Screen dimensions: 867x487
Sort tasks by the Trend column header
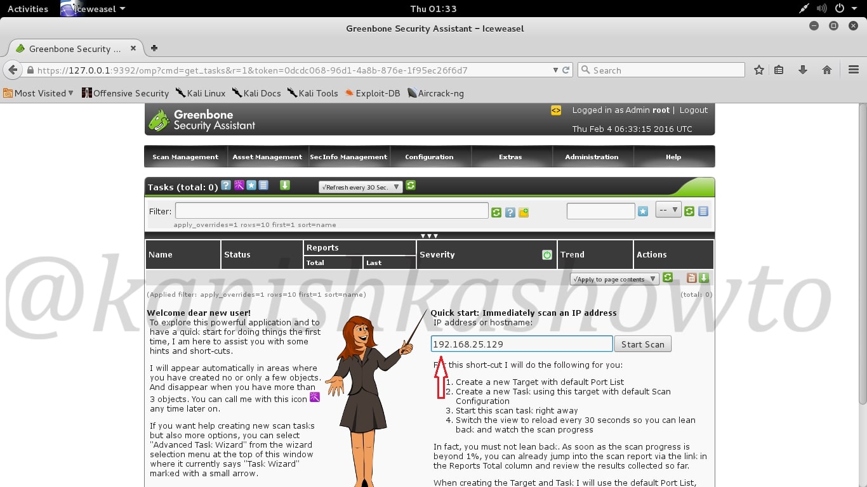coord(572,254)
